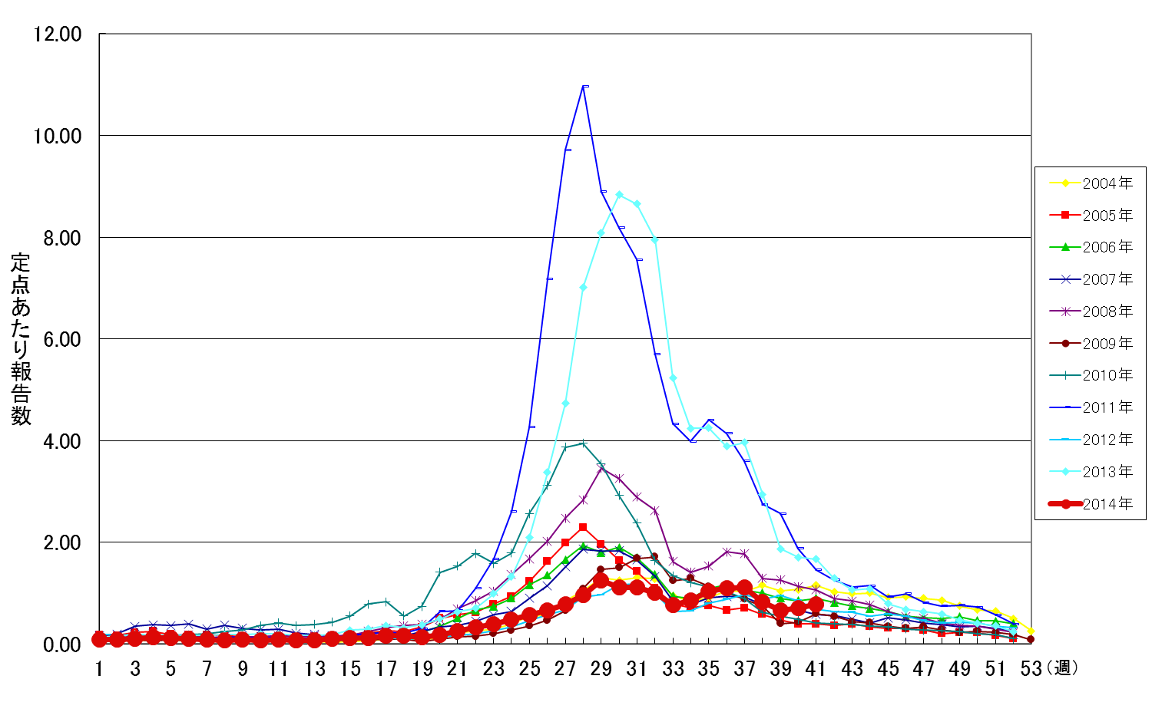
Task: Click the 2004年 yellow diamond legend marker
Action: [x=1065, y=183]
